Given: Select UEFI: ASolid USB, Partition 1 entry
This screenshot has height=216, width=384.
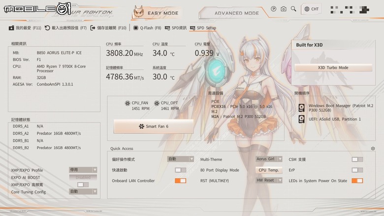Looking at the screenshot, I should (x=335, y=119).
